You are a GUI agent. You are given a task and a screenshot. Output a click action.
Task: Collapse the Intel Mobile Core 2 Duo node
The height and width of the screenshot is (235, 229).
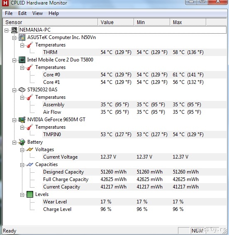click(14, 60)
